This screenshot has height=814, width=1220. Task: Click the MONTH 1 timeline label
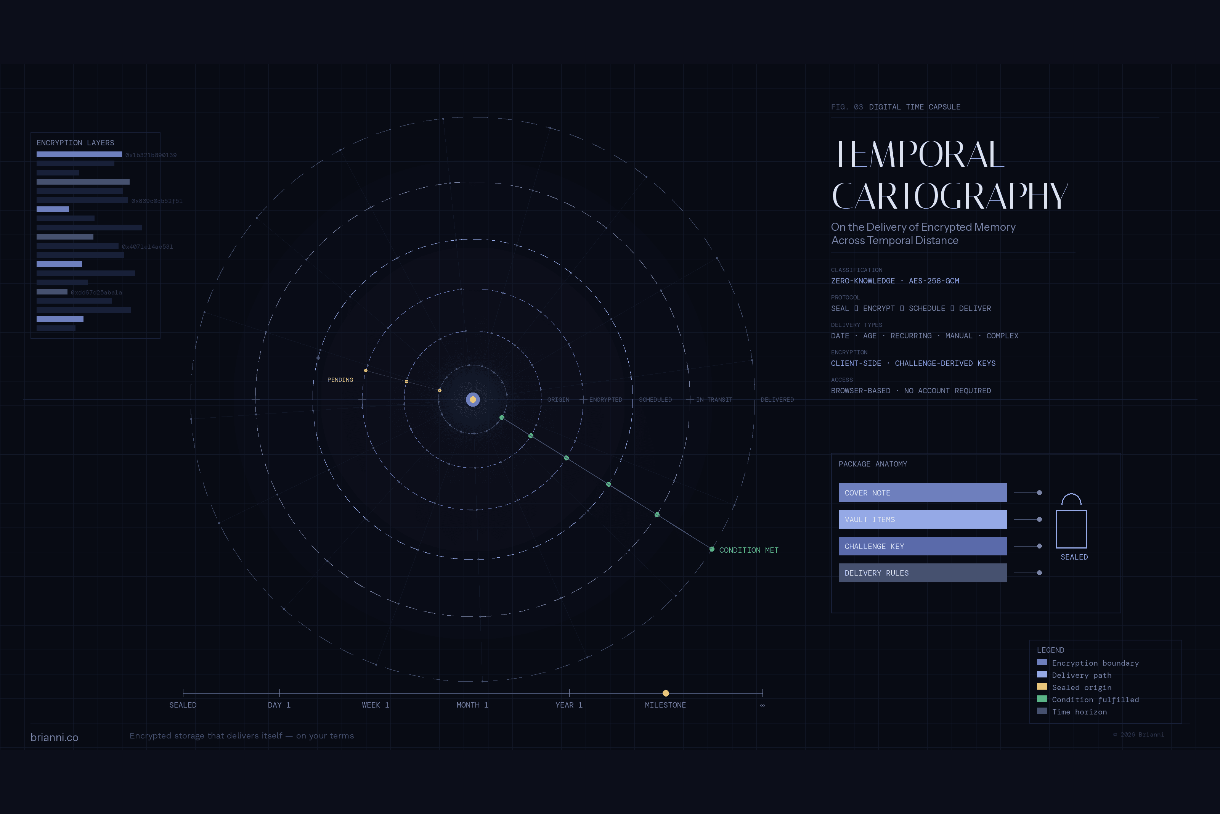[x=472, y=705]
